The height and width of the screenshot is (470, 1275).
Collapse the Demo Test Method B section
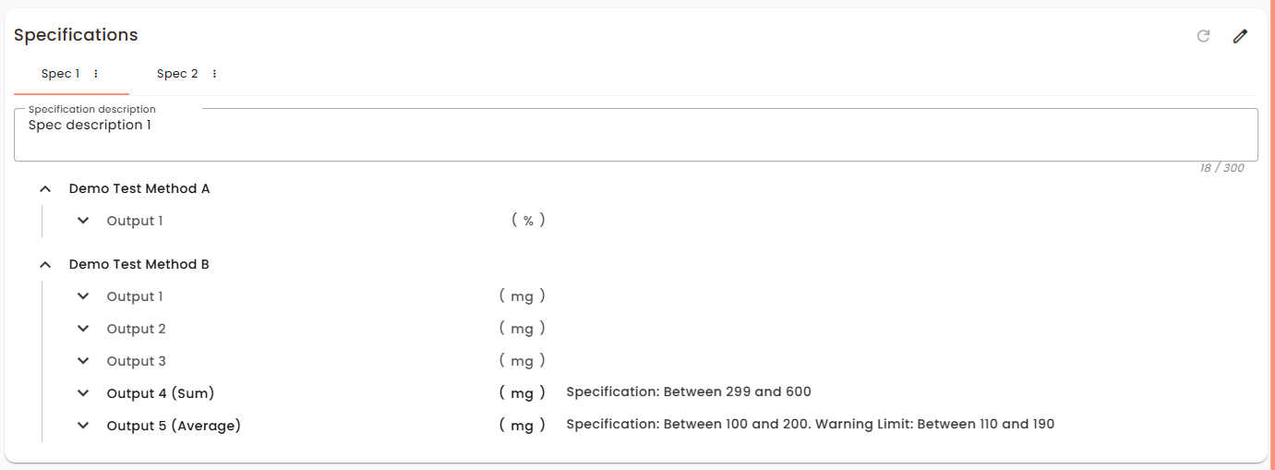pyautogui.click(x=45, y=264)
